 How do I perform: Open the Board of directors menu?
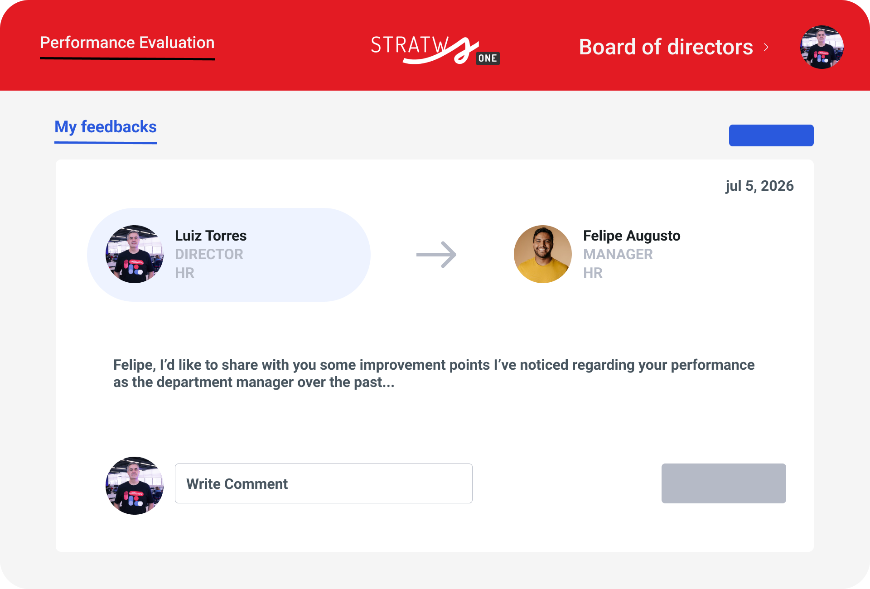coord(666,47)
